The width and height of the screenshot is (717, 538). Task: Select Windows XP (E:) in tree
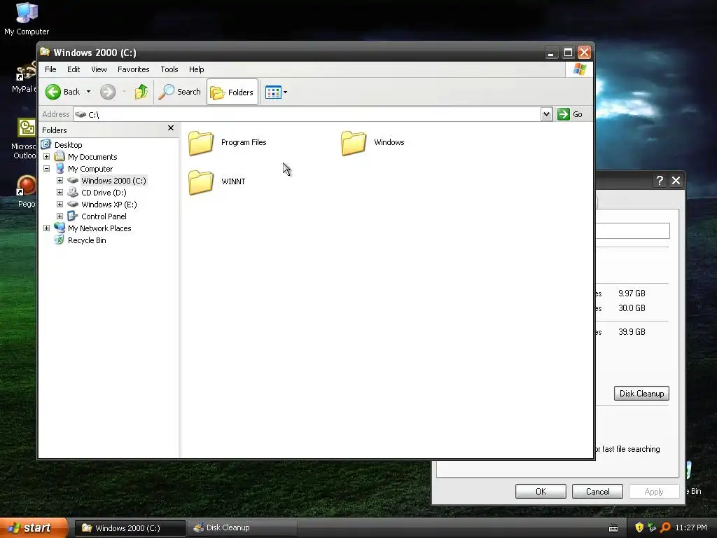(x=109, y=205)
